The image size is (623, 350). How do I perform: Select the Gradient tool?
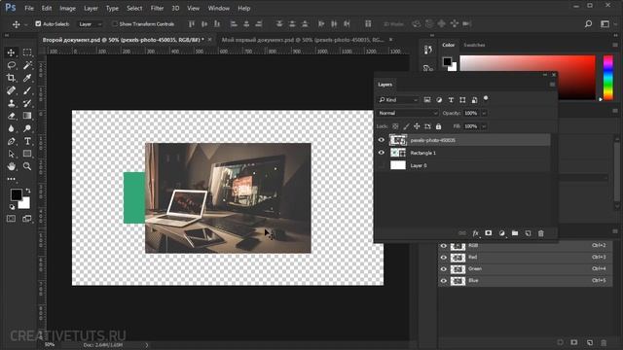tap(27, 116)
